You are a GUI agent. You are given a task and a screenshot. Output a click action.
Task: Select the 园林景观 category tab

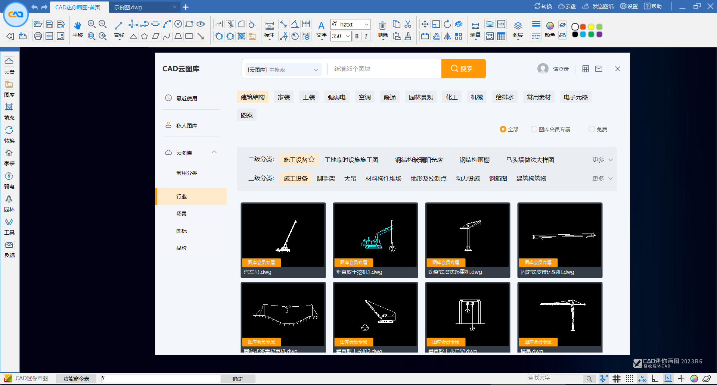[x=421, y=97]
